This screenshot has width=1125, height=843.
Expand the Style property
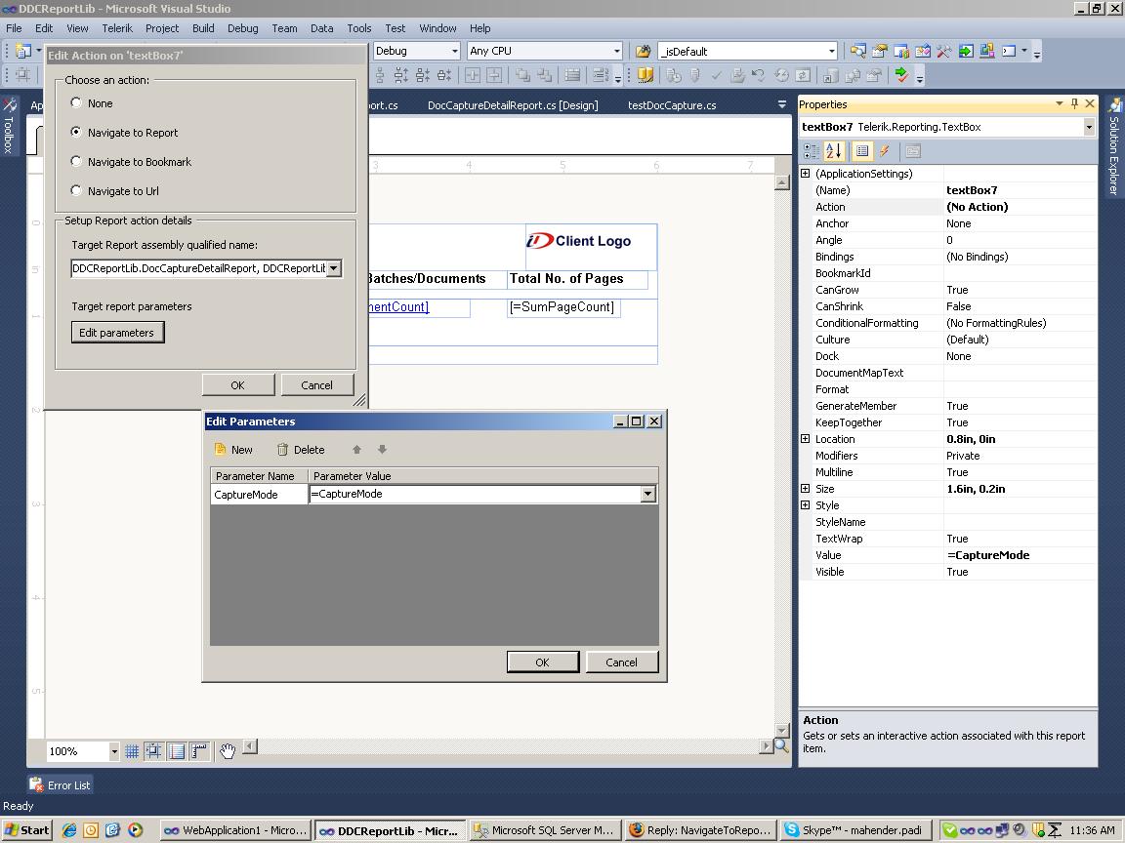click(805, 504)
